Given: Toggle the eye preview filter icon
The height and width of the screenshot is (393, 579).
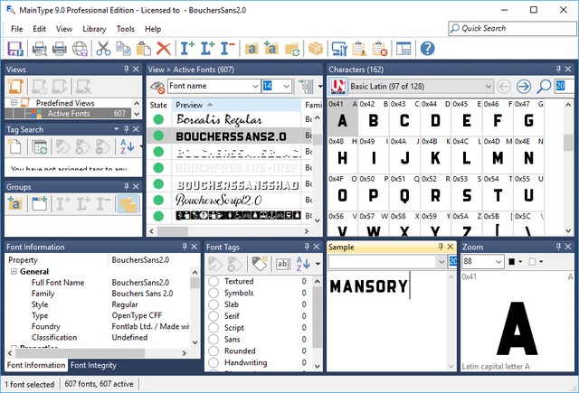Looking at the screenshot, I should pyautogui.click(x=157, y=87).
